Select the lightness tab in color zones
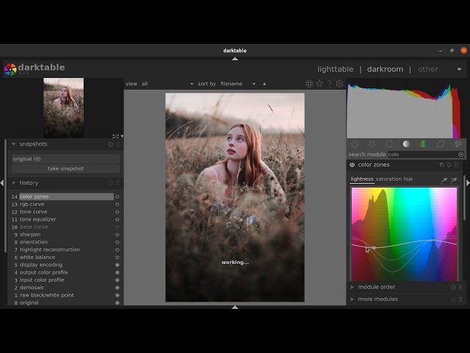The height and width of the screenshot is (353, 470). 362,179
